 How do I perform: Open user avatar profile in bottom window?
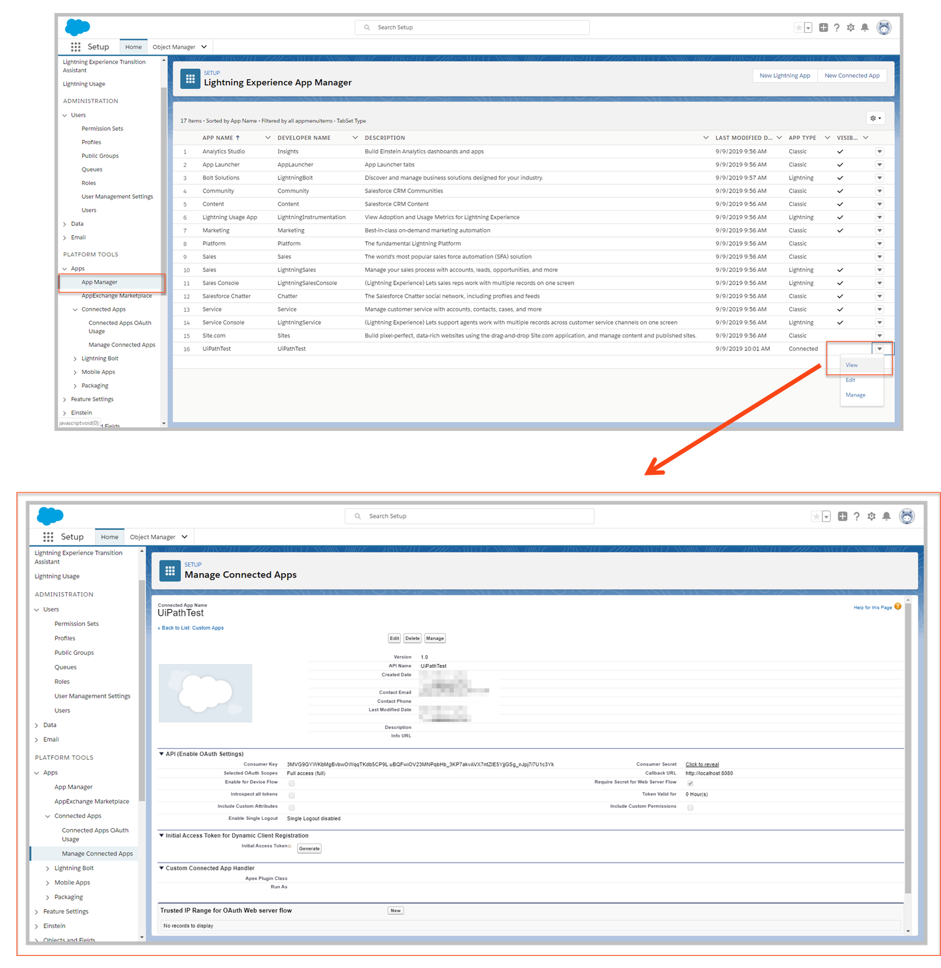pos(907,516)
